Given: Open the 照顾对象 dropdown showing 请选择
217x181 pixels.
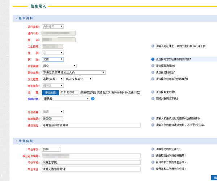Looking at the screenshot, I should (x=66, y=98).
